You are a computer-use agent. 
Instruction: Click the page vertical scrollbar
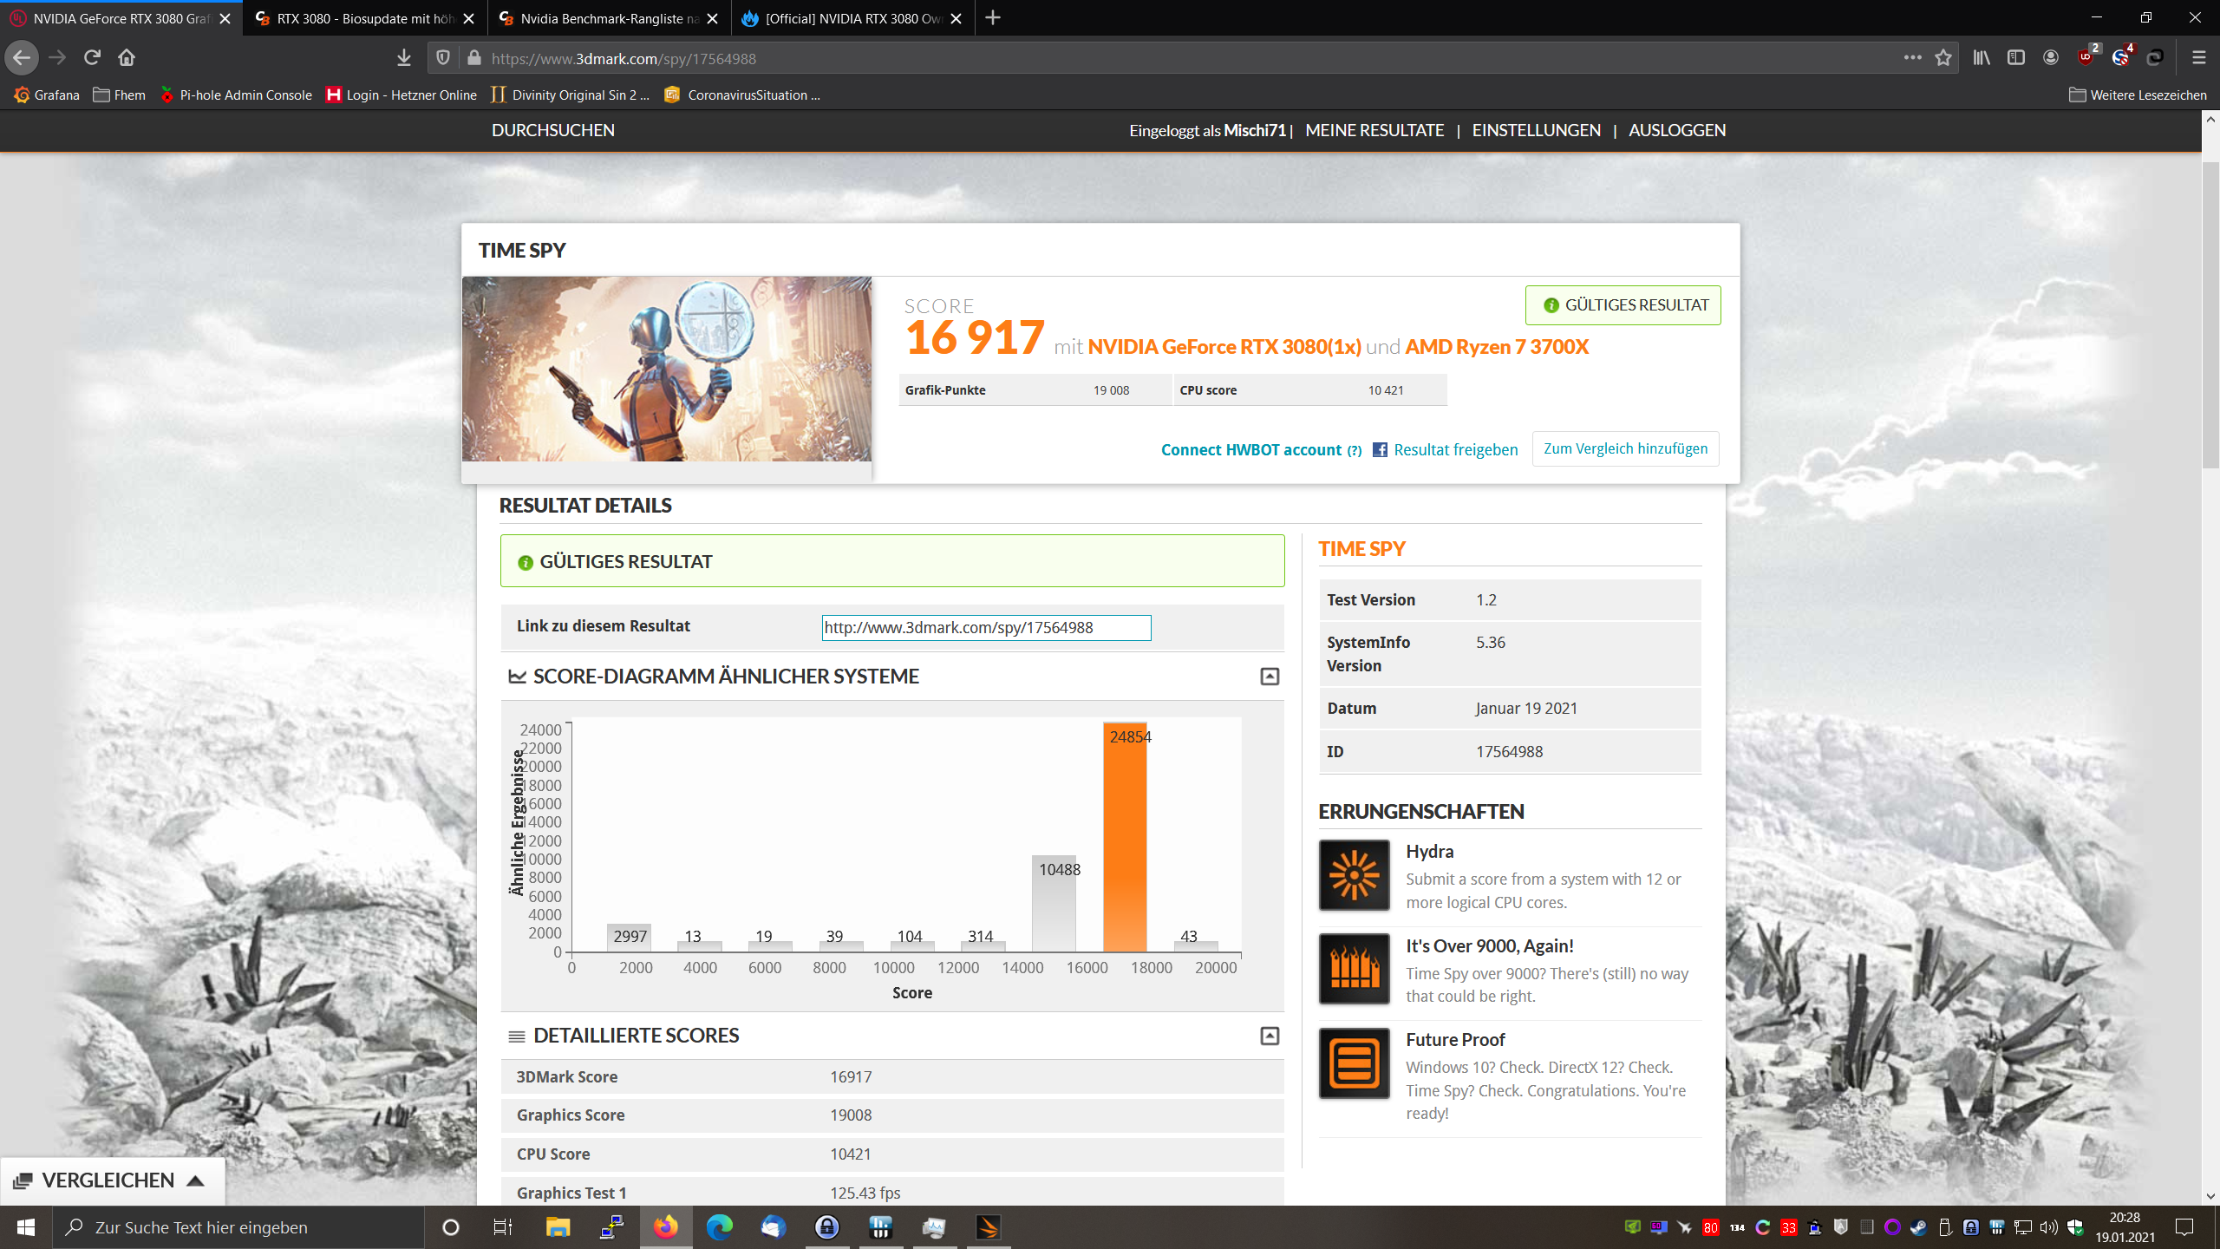click(x=2210, y=312)
